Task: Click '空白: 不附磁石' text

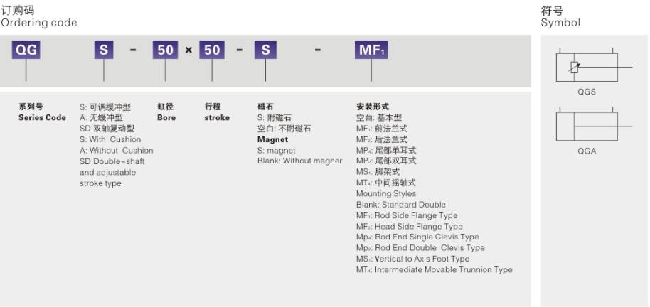Action: pos(284,129)
